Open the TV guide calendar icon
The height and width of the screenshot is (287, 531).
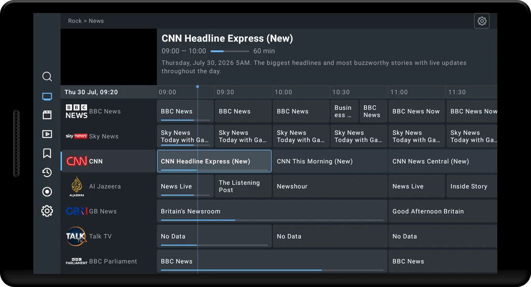47,114
